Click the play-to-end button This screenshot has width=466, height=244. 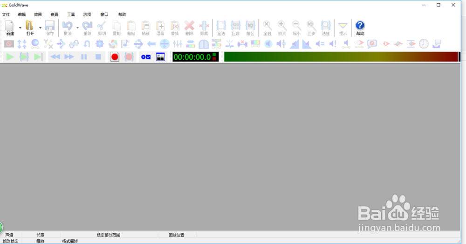(38, 57)
